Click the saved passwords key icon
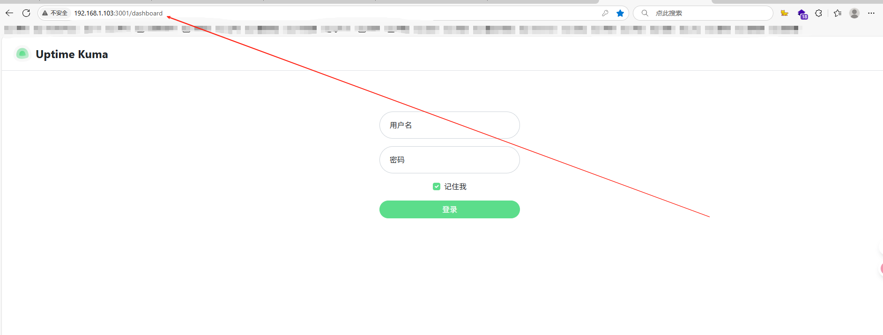Viewport: 883px width, 335px height. pyautogui.click(x=605, y=13)
